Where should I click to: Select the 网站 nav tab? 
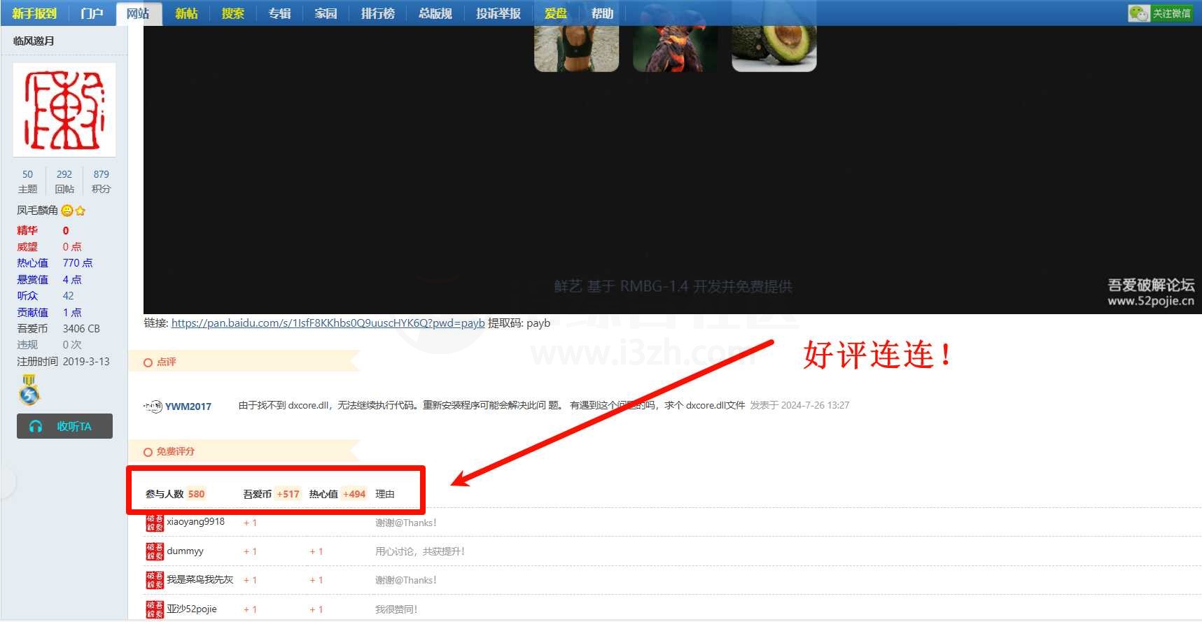tap(138, 13)
